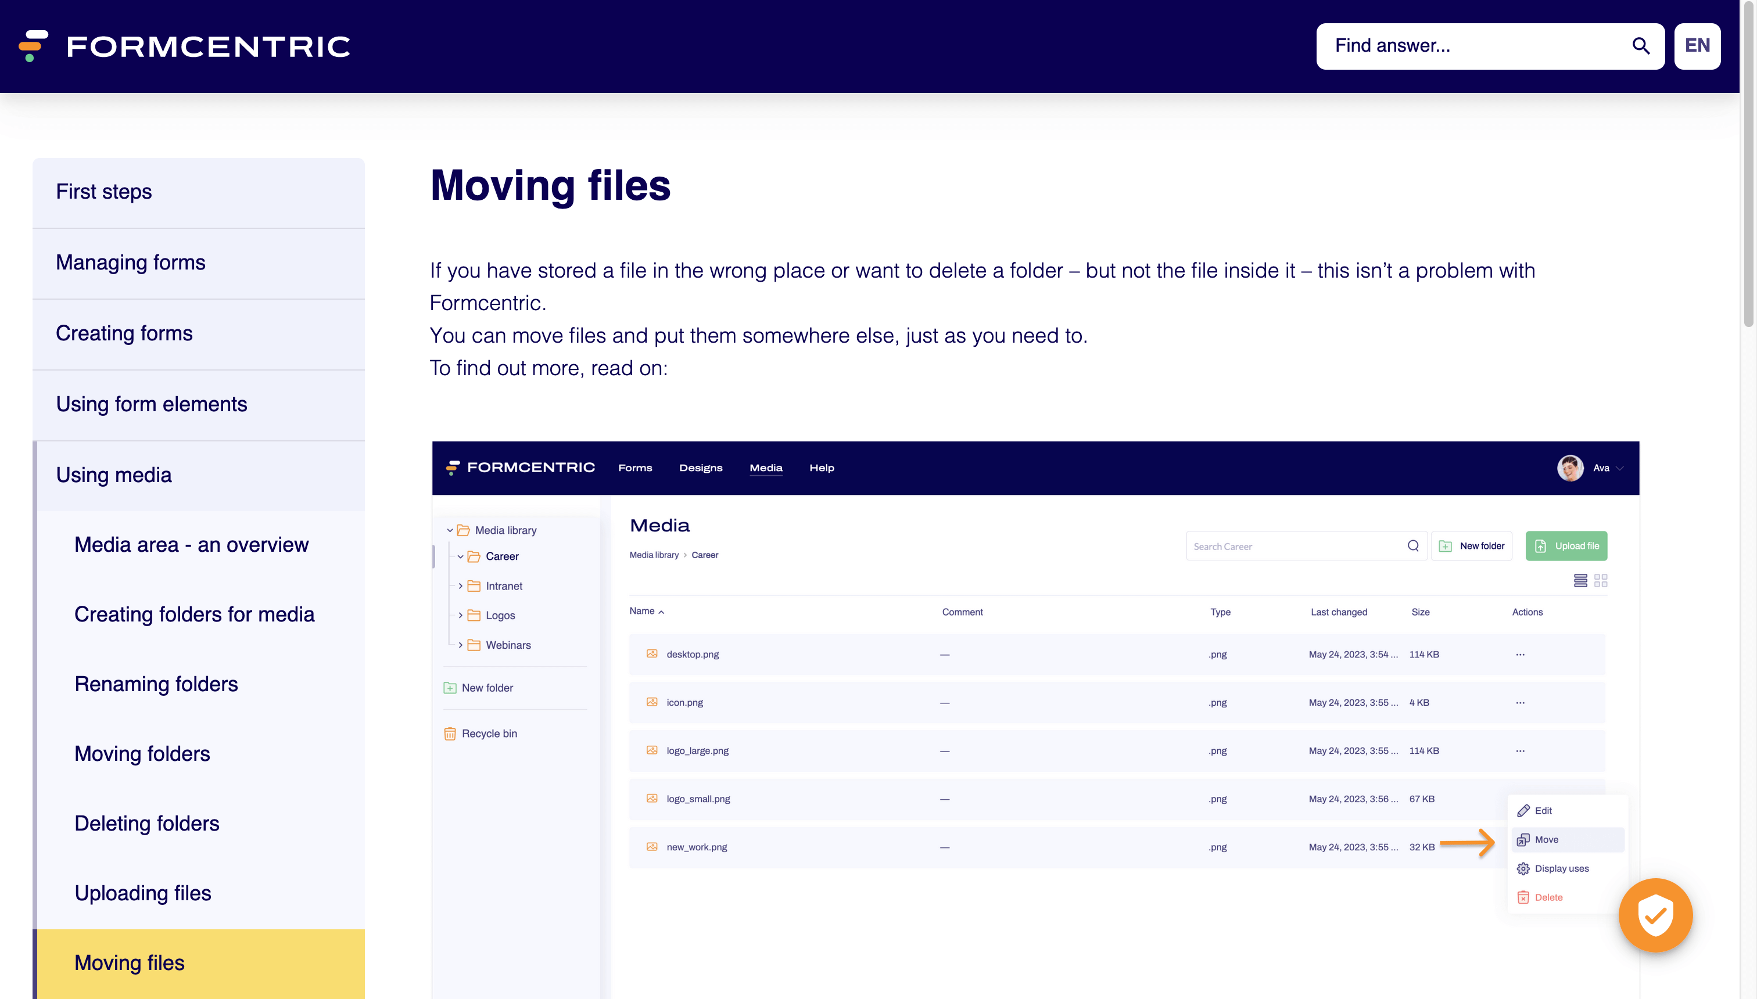Click the Intranet folder icon
1757x999 pixels.
[x=474, y=586]
